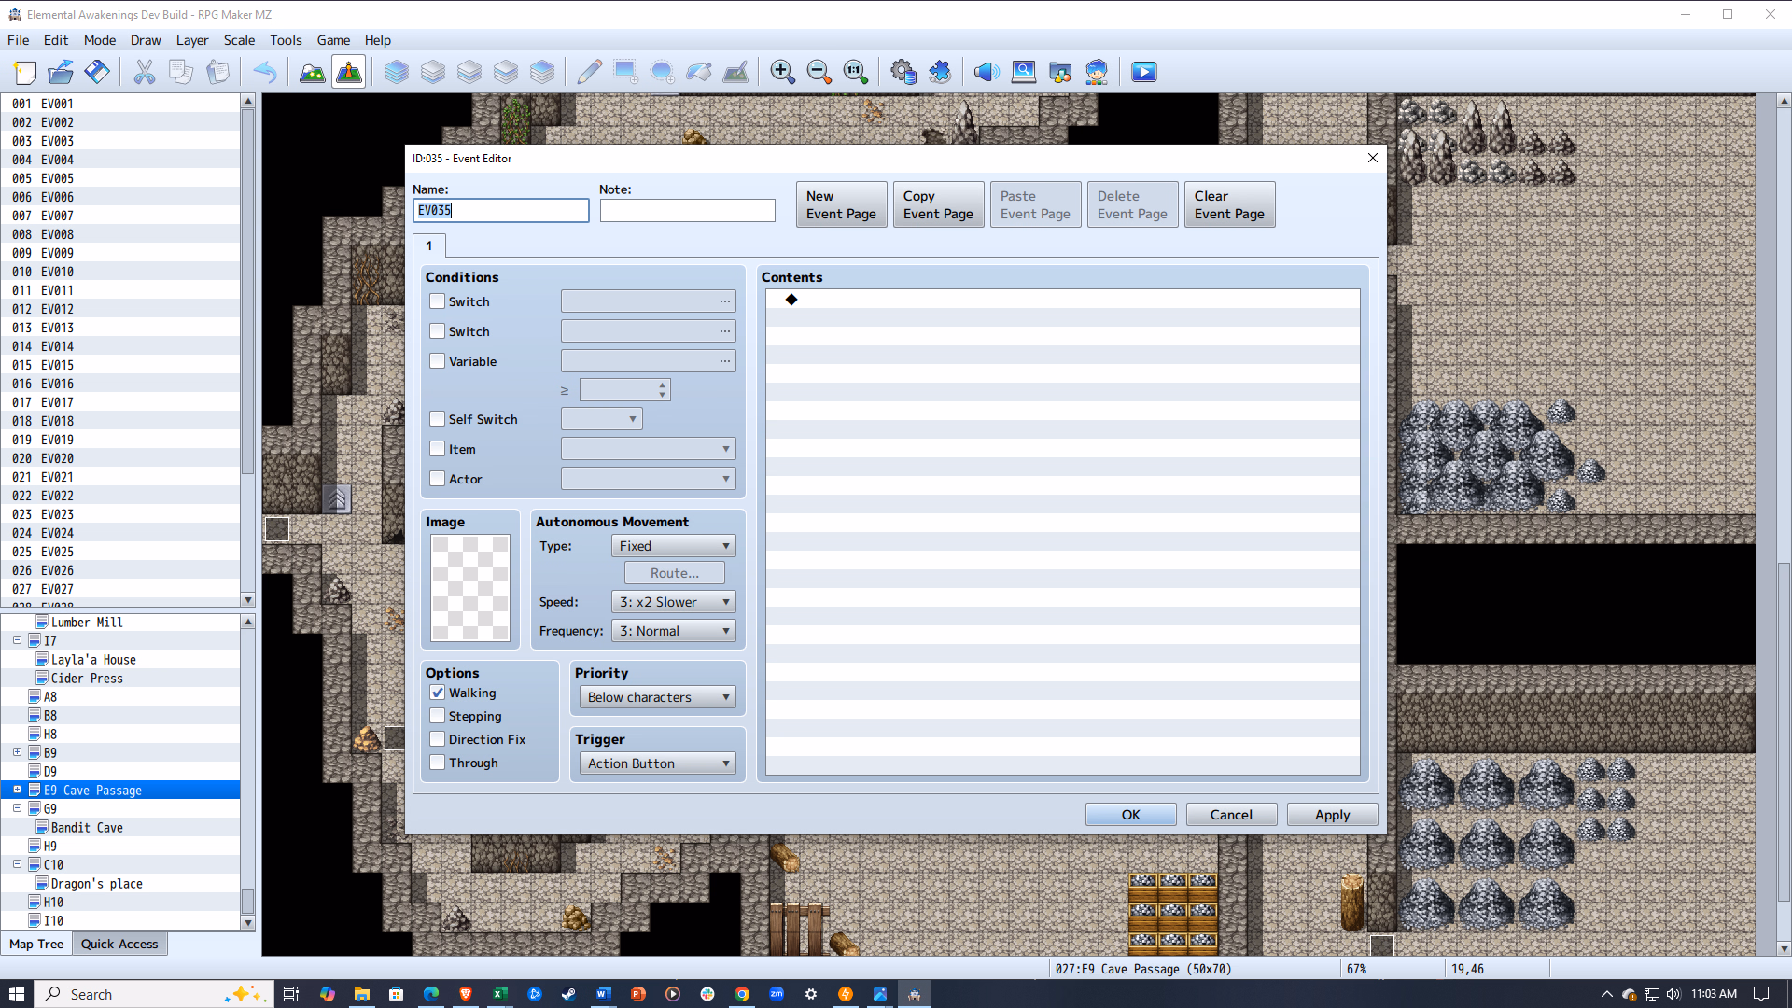Select the Map mode toolbar icon
Screen dimensions: 1792x1008
click(x=312, y=72)
